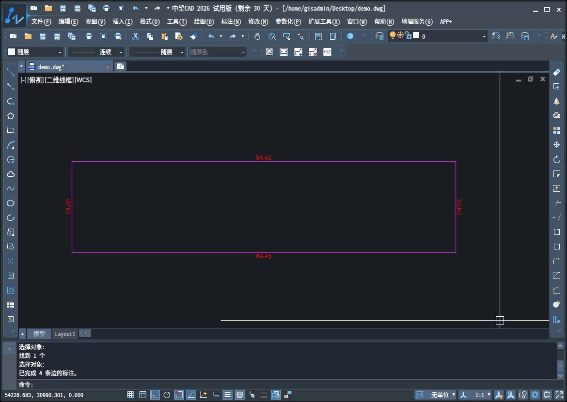Toggle Grid display in status bar
Screen dimensions: 567x402
pyautogui.click(x=143, y=395)
